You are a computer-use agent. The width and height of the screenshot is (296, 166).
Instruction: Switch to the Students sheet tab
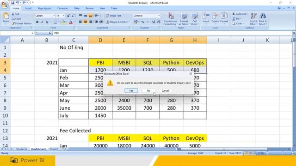click(22, 149)
